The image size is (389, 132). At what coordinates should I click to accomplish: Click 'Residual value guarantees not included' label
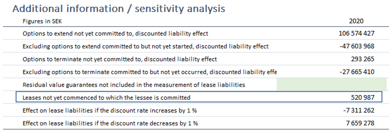coord(134,85)
